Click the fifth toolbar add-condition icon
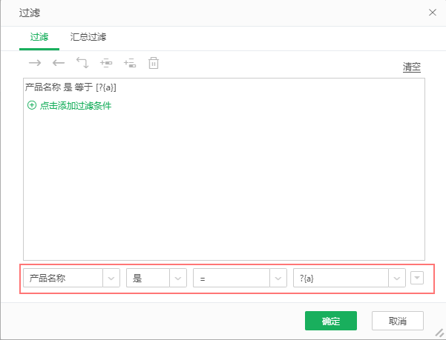The height and width of the screenshot is (340, 446). 130,64
